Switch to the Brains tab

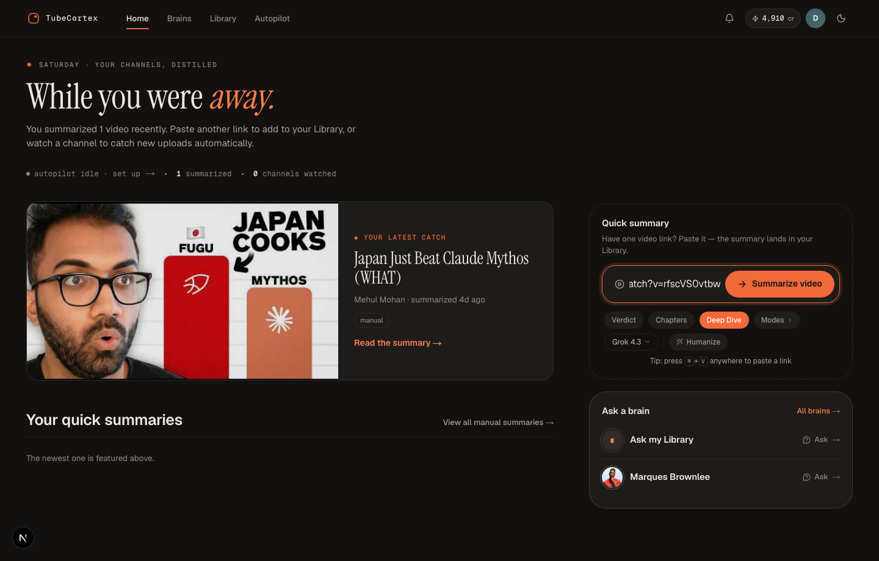pos(179,18)
